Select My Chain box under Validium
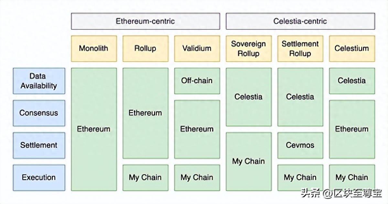388x204 pixels. point(197,177)
